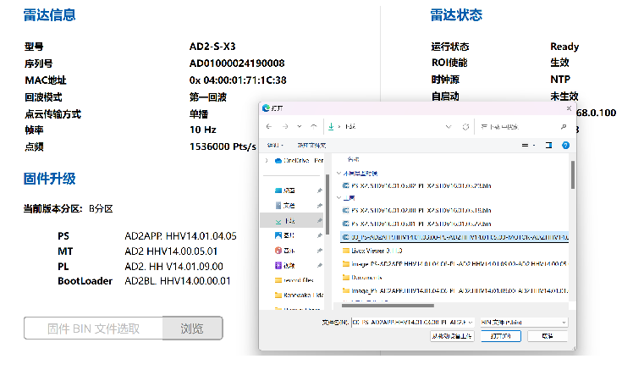Click the Forward arrow in the Open dialog

point(285,126)
